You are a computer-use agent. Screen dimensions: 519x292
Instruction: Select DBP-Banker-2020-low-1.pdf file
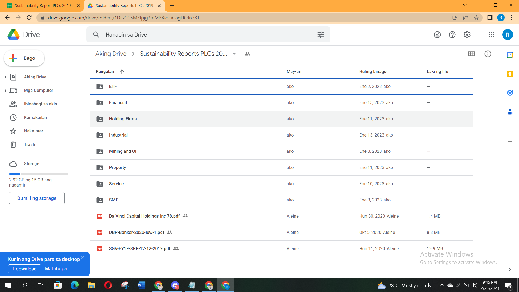[281, 233]
